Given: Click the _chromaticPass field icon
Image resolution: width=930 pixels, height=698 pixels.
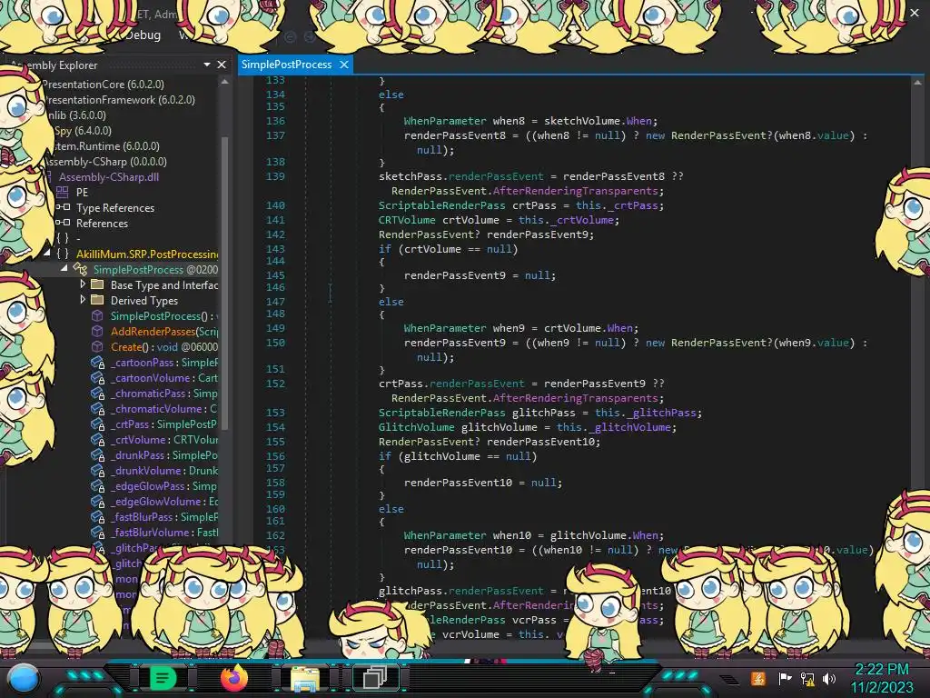Looking at the screenshot, I should coord(97,393).
